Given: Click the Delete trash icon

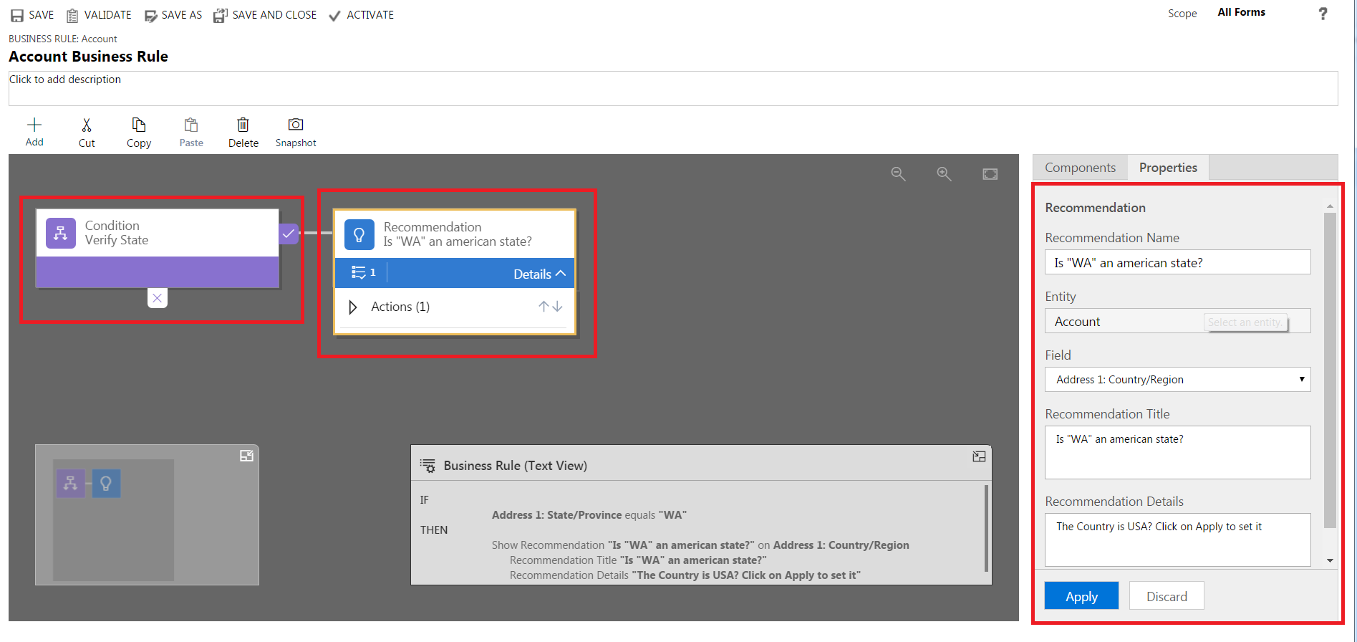Looking at the screenshot, I should (243, 125).
